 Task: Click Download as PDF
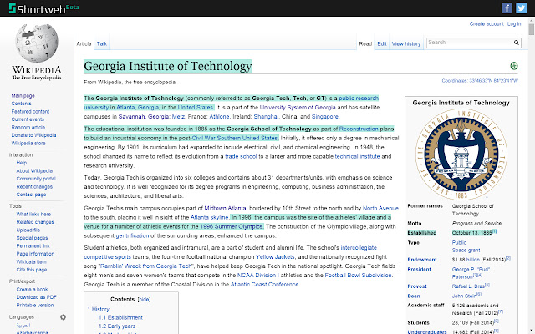click(x=37, y=297)
